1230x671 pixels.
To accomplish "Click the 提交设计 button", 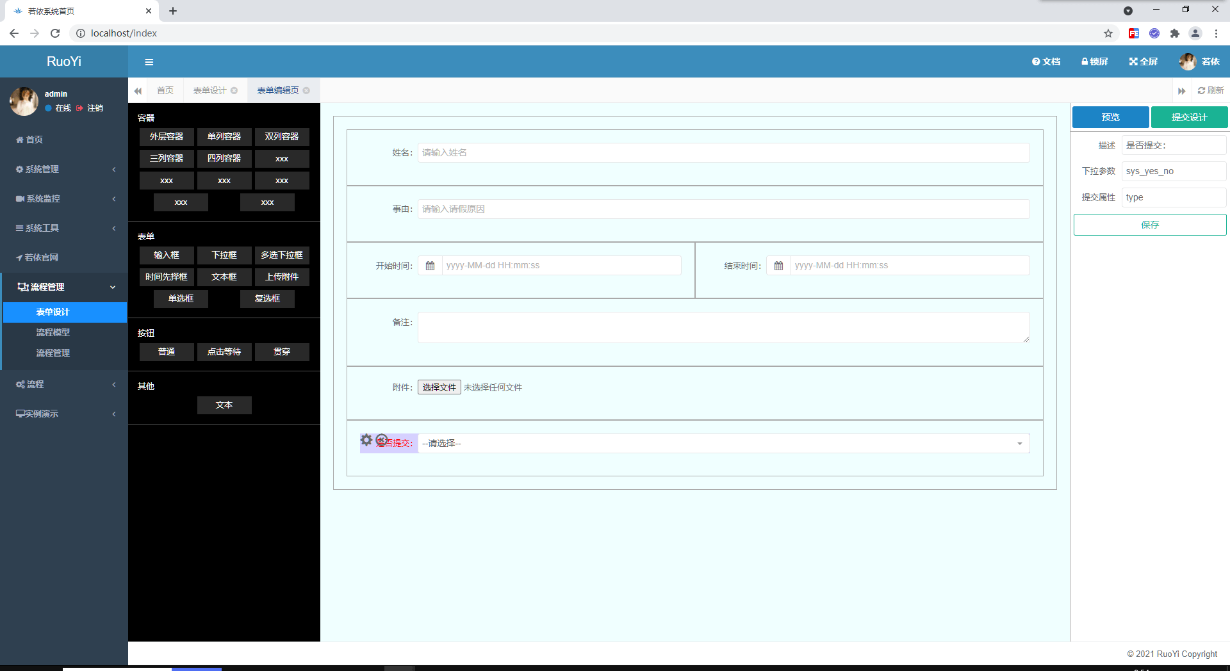I will coord(1189,117).
